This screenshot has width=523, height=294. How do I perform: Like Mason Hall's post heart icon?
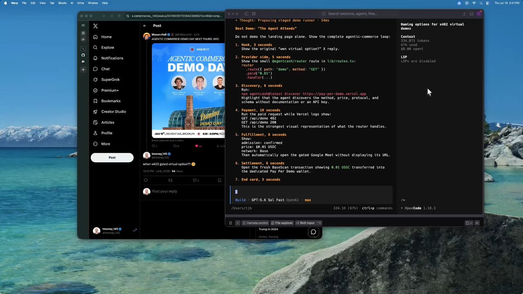click(197, 146)
